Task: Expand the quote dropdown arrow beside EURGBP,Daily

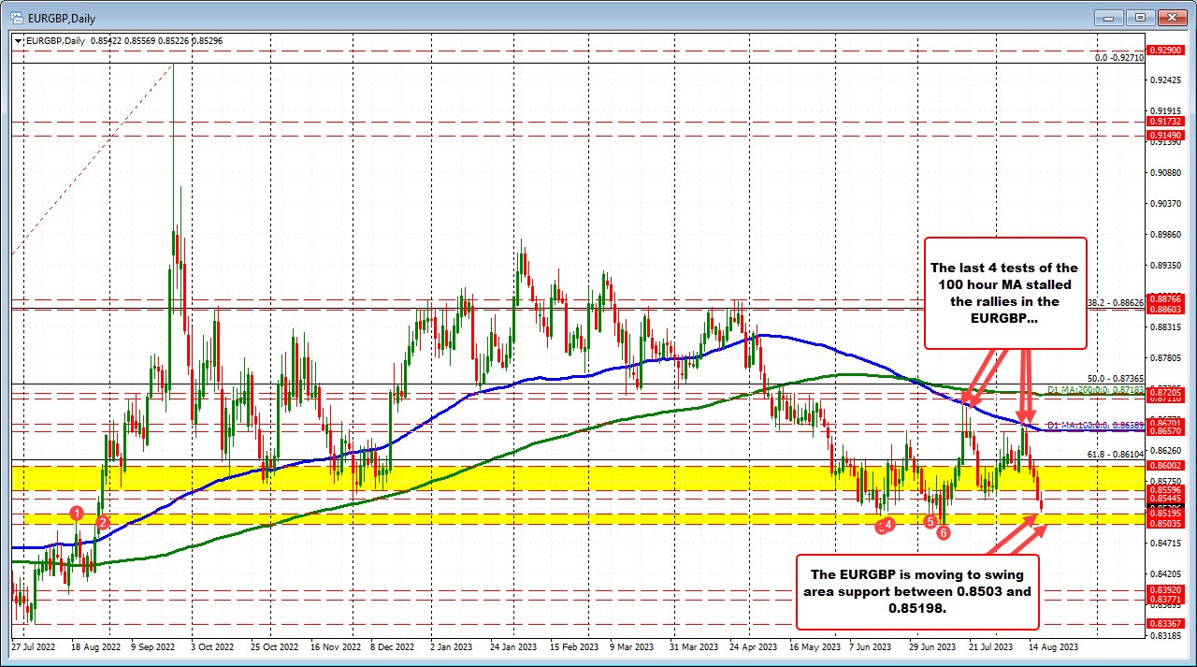Action: (18, 41)
